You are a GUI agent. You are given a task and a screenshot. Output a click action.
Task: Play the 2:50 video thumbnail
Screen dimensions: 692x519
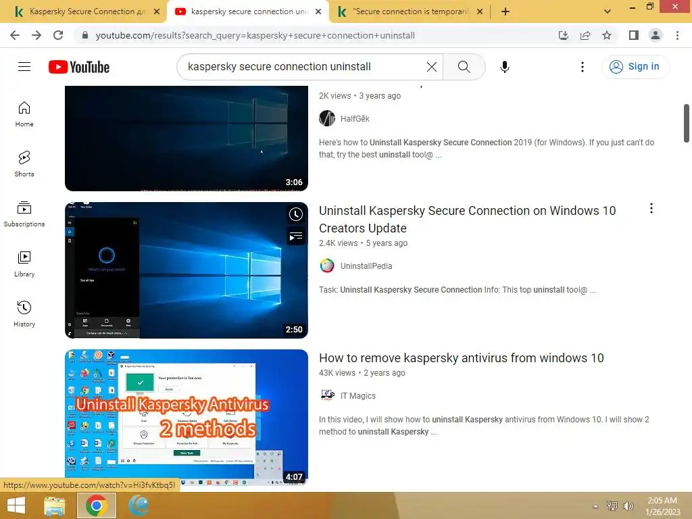click(x=187, y=270)
